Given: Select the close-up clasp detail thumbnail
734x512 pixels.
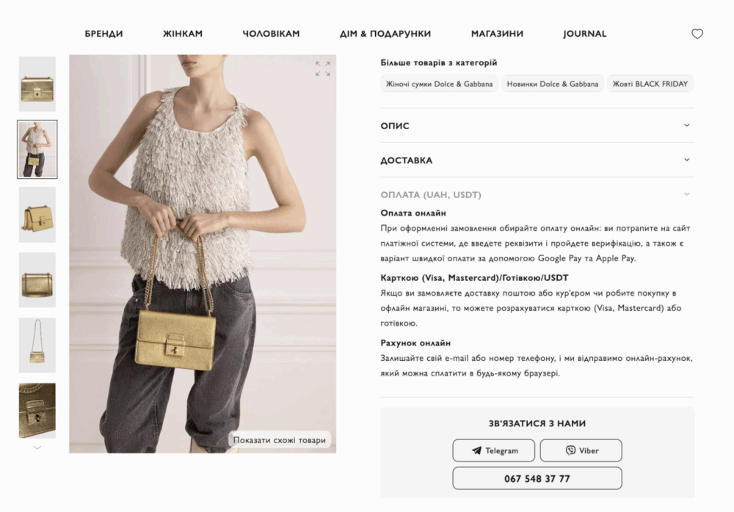Looking at the screenshot, I should (x=37, y=411).
